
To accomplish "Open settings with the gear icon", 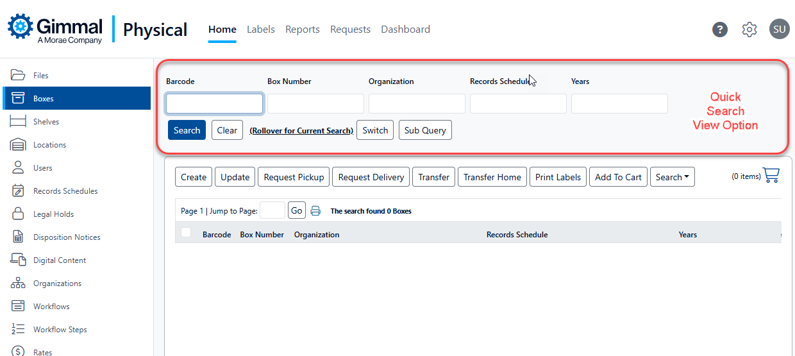I will [x=749, y=30].
